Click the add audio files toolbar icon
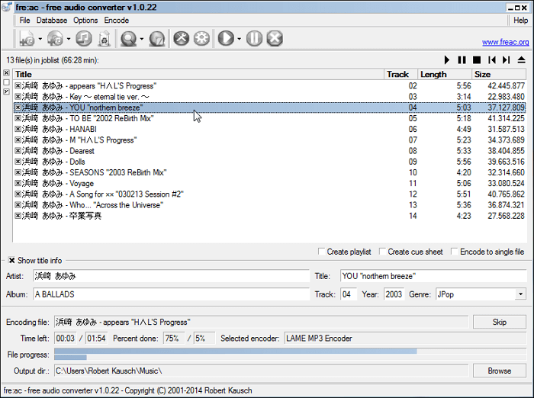 click(26, 38)
